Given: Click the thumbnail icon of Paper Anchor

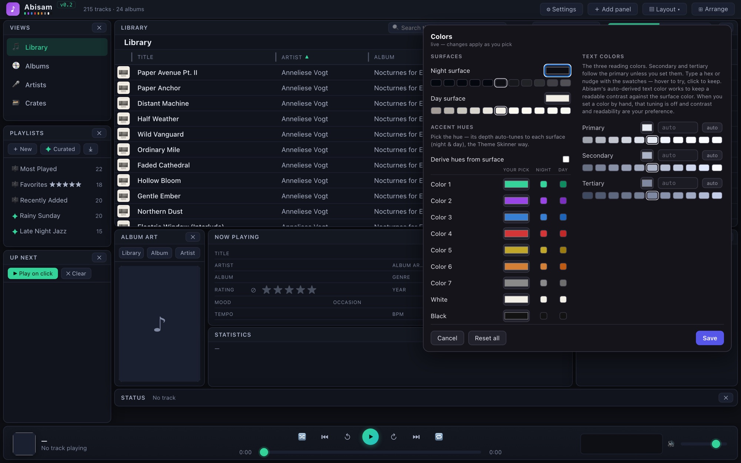Looking at the screenshot, I should (x=123, y=88).
